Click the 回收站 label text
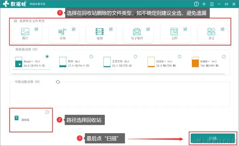This screenshot has width=239, height=146. pyautogui.click(x=25, y=120)
